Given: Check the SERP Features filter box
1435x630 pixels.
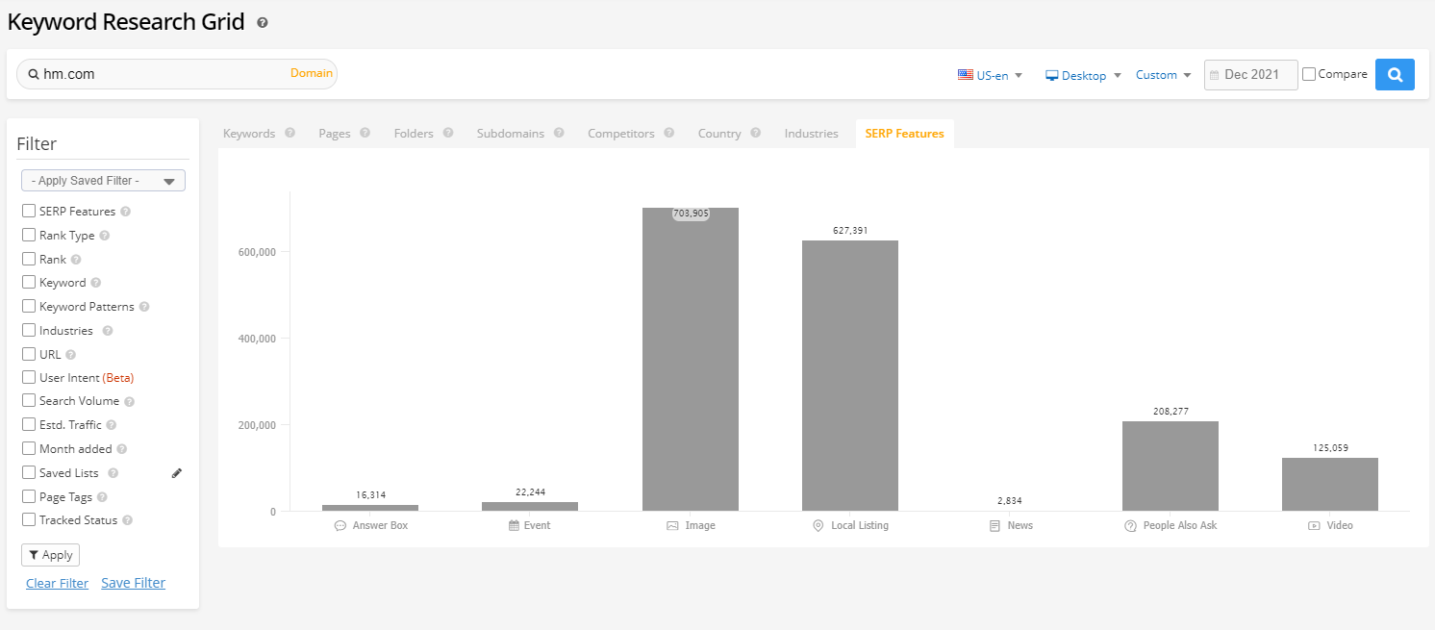Looking at the screenshot, I should (x=29, y=211).
